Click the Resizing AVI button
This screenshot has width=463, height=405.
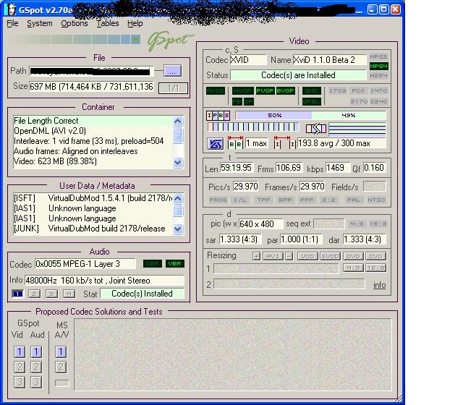pyautogui.click(x=273, y=256)
